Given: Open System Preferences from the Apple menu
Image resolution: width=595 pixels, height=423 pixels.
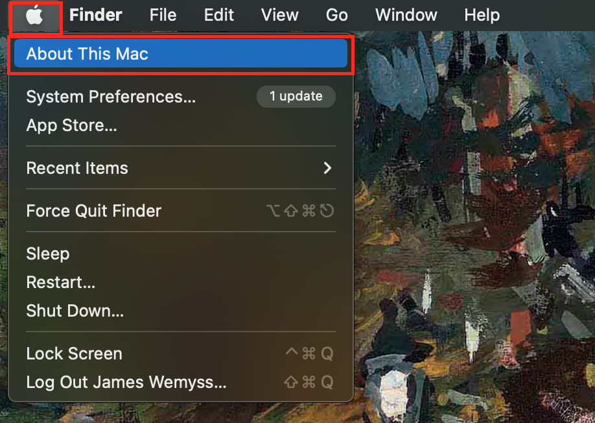Looking at the screenshot, I should tap(111, 97).
